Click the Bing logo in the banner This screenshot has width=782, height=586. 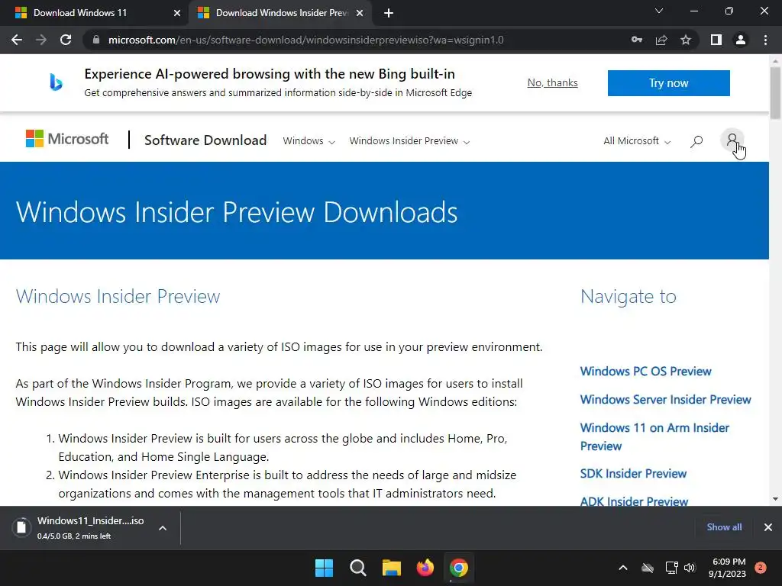coord(56,82)
